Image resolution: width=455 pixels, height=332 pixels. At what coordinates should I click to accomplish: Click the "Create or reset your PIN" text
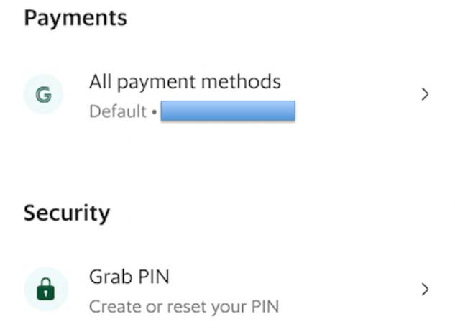[183, 307]
